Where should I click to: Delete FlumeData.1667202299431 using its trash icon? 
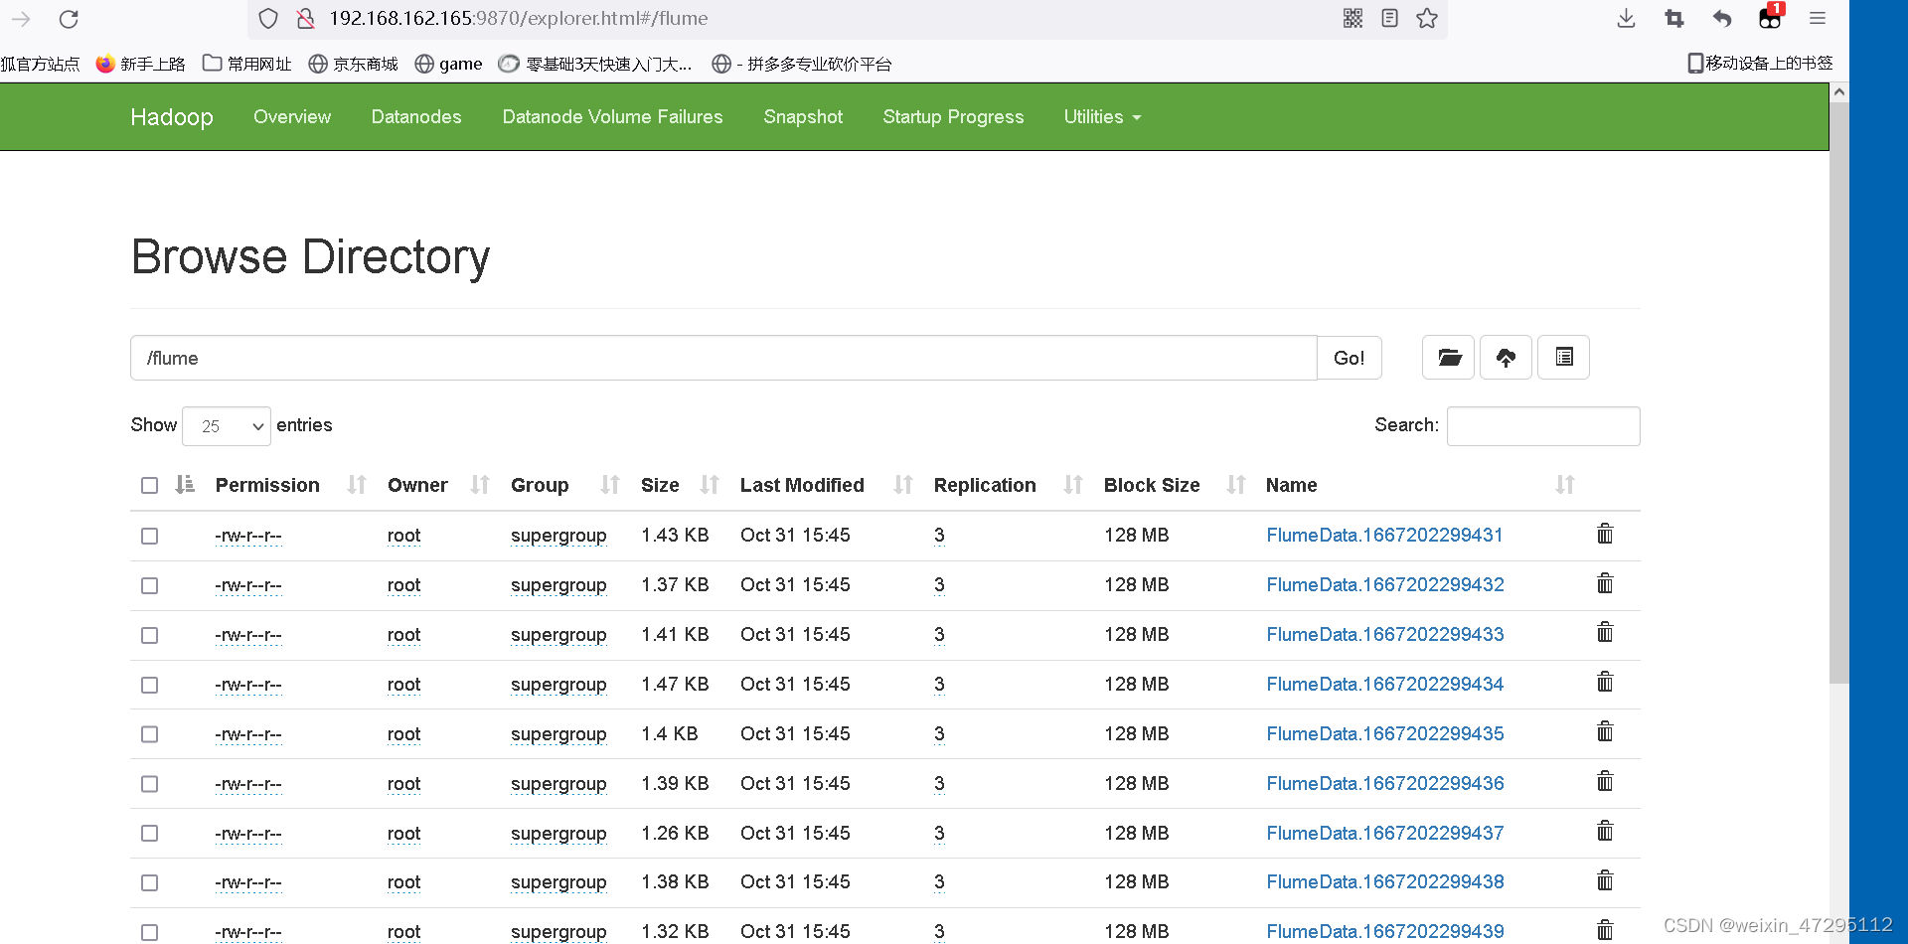point(1604,534)
